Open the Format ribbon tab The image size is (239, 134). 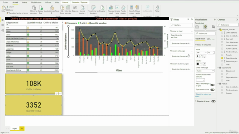65,3
